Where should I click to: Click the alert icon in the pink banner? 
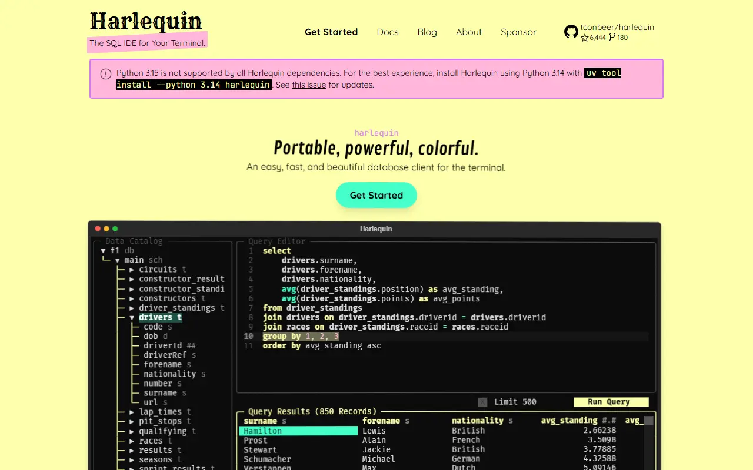click(x=106, y=73)
